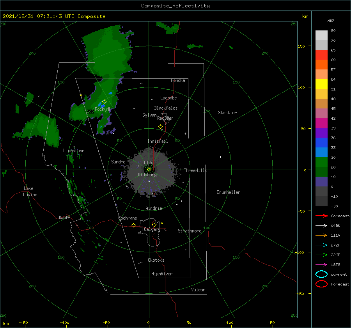This screenshot has height=328, width=351.
Task: Click the magenta 18TS arrow icon
Action: [321, 265]
